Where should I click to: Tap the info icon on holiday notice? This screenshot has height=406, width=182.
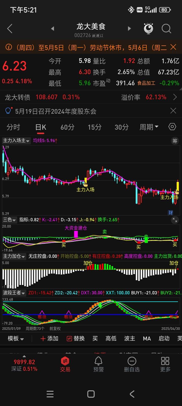click(9, 47)
